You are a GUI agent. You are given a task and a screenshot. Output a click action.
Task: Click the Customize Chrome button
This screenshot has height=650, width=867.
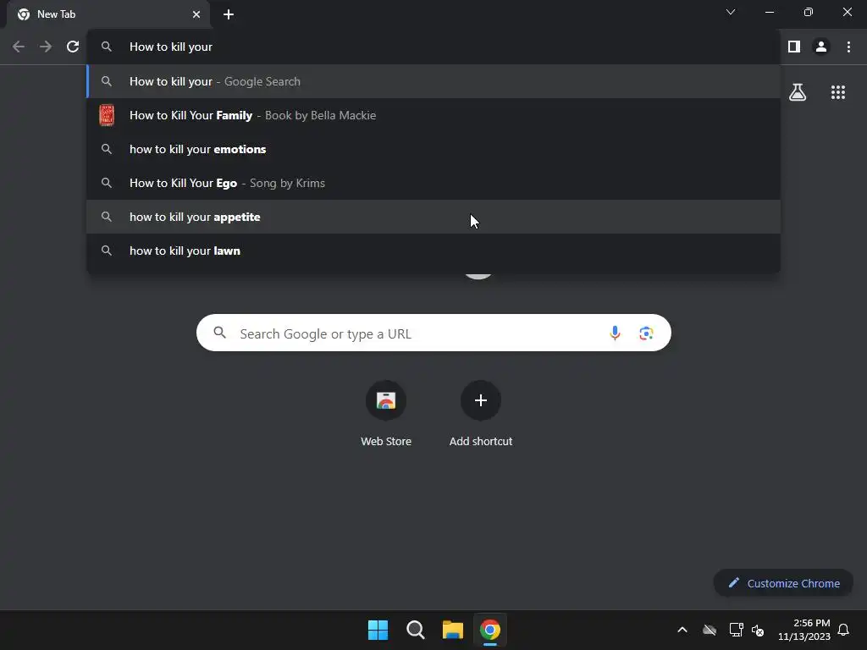click(x=783, y=583)
